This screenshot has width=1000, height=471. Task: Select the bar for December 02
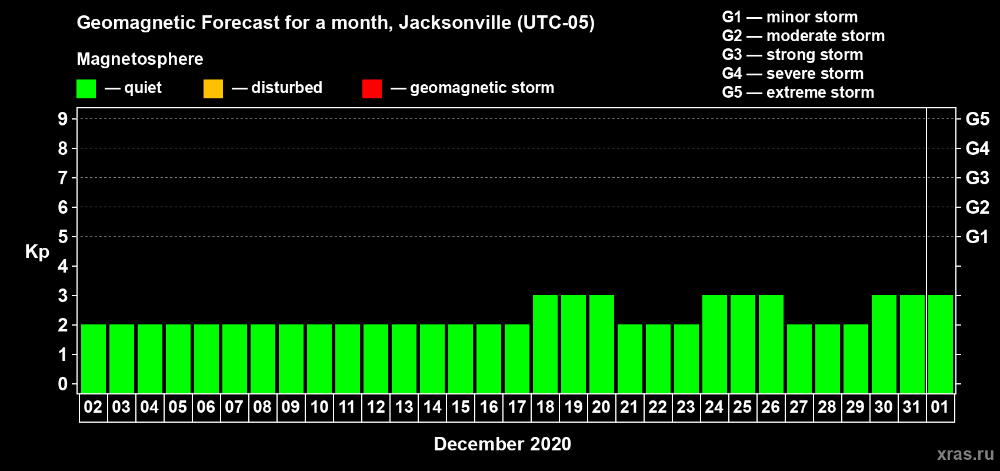pos(94,359)
